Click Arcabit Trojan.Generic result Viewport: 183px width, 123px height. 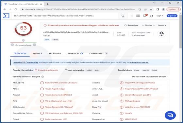pos(58,95)
